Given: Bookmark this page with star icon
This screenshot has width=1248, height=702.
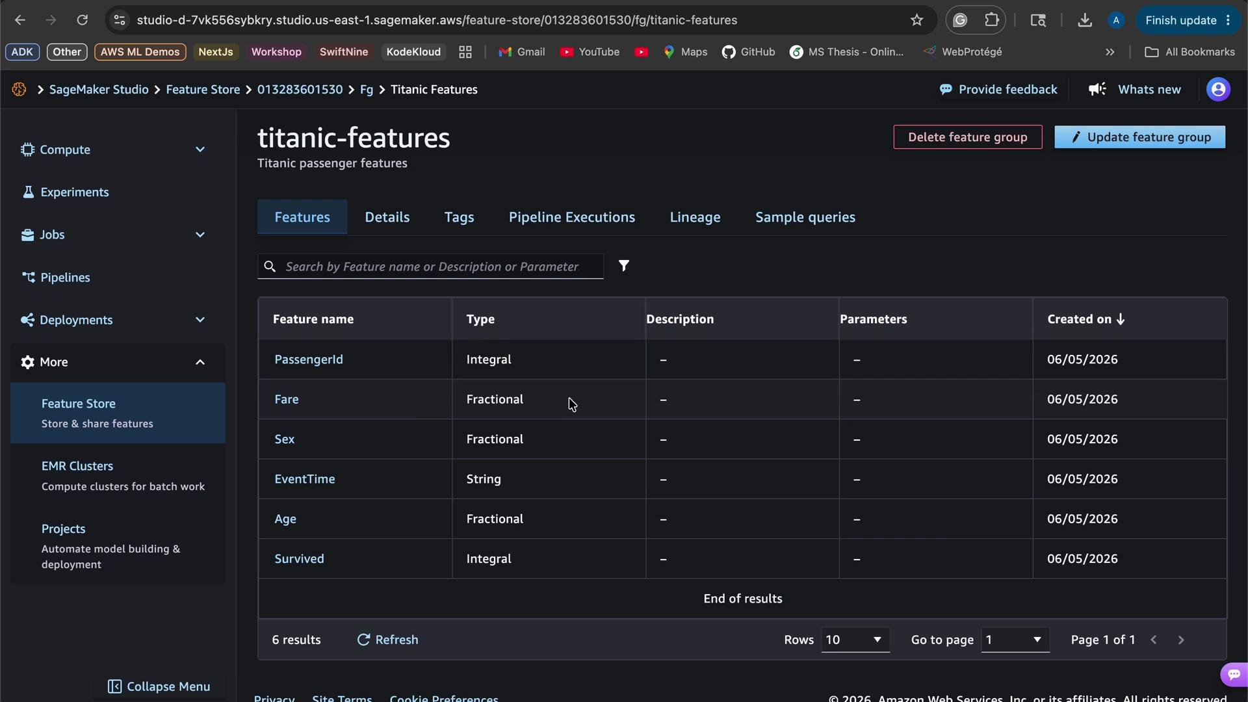Looking at the screenshot, I should [x=916, y=20].
